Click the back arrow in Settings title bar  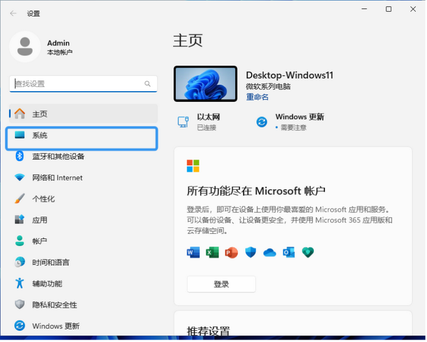(13, 13)
